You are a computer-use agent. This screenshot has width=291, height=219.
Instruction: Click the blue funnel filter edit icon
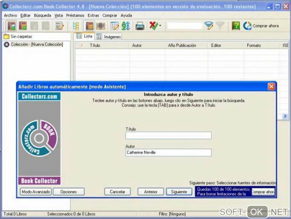[x=209, y=26]
